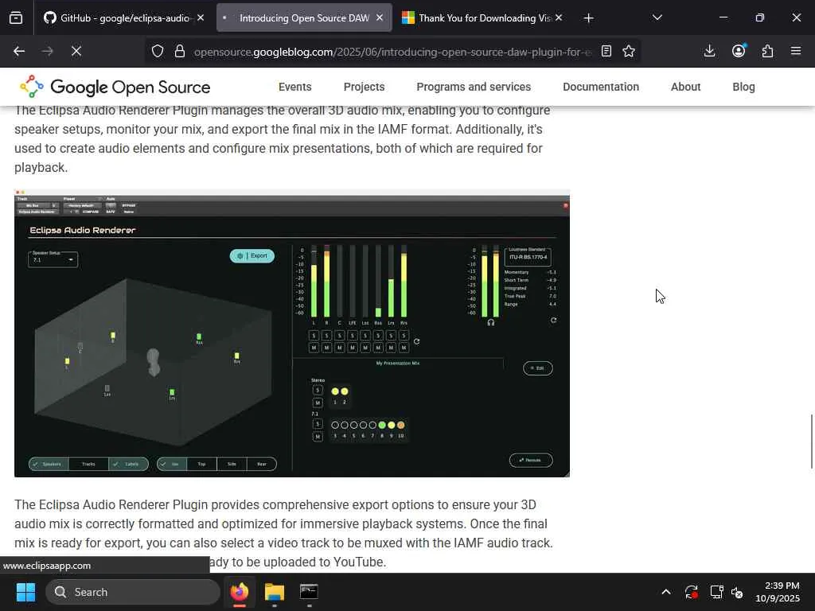
Task: Toggle reader view icon in address bar
Action: point(606,51)
